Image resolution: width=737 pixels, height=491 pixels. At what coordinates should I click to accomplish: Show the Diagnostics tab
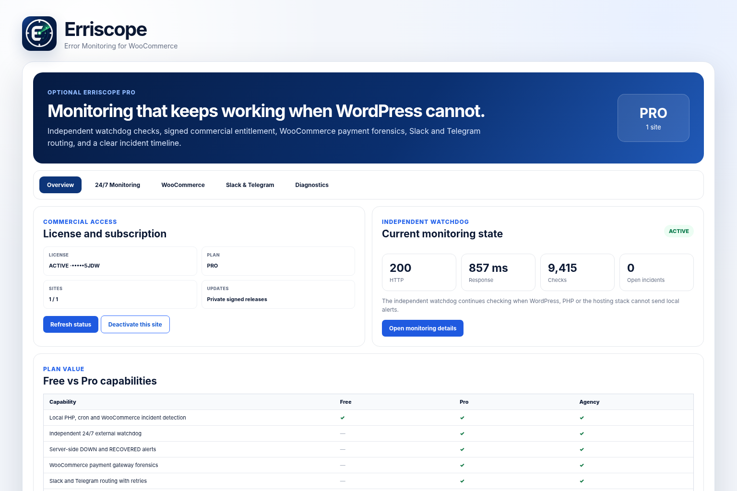(312, 185)
